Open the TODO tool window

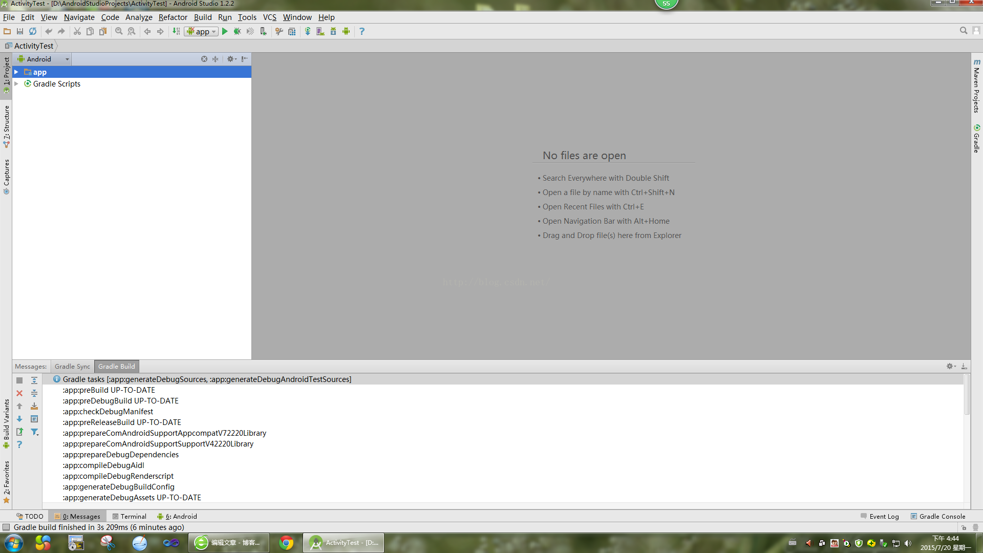pos(30,516)
